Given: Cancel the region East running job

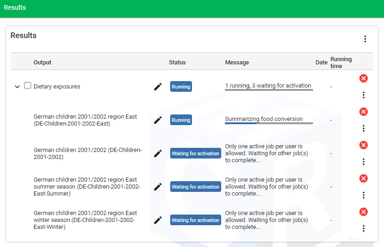Looking at the screenshot, I should pyautogui.click(x=364, y=112).
